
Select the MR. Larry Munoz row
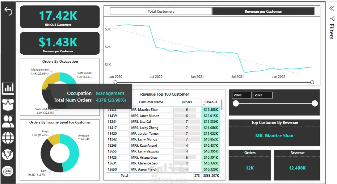[164, 139]
